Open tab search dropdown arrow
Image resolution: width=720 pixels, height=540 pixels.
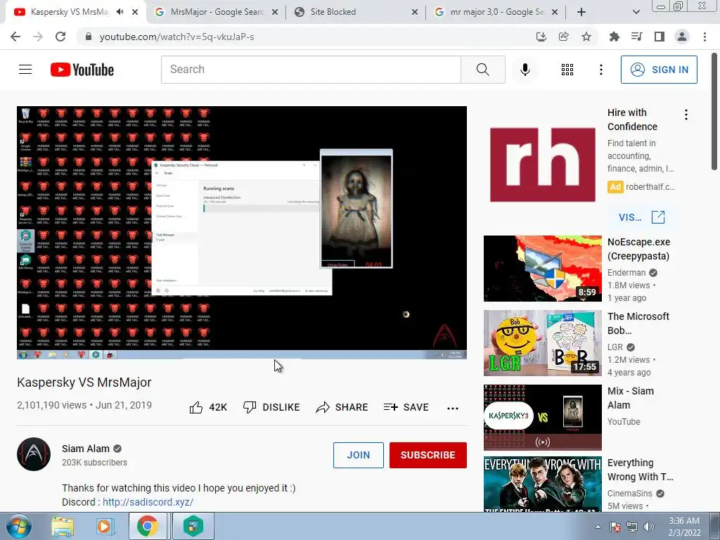coord(636,12)
